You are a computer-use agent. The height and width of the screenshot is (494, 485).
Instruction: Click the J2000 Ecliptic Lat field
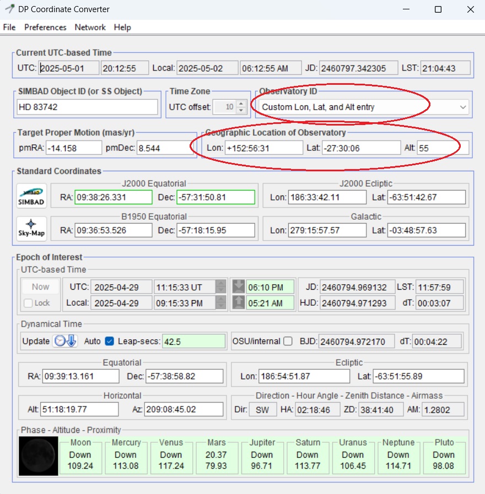point(427,197)
